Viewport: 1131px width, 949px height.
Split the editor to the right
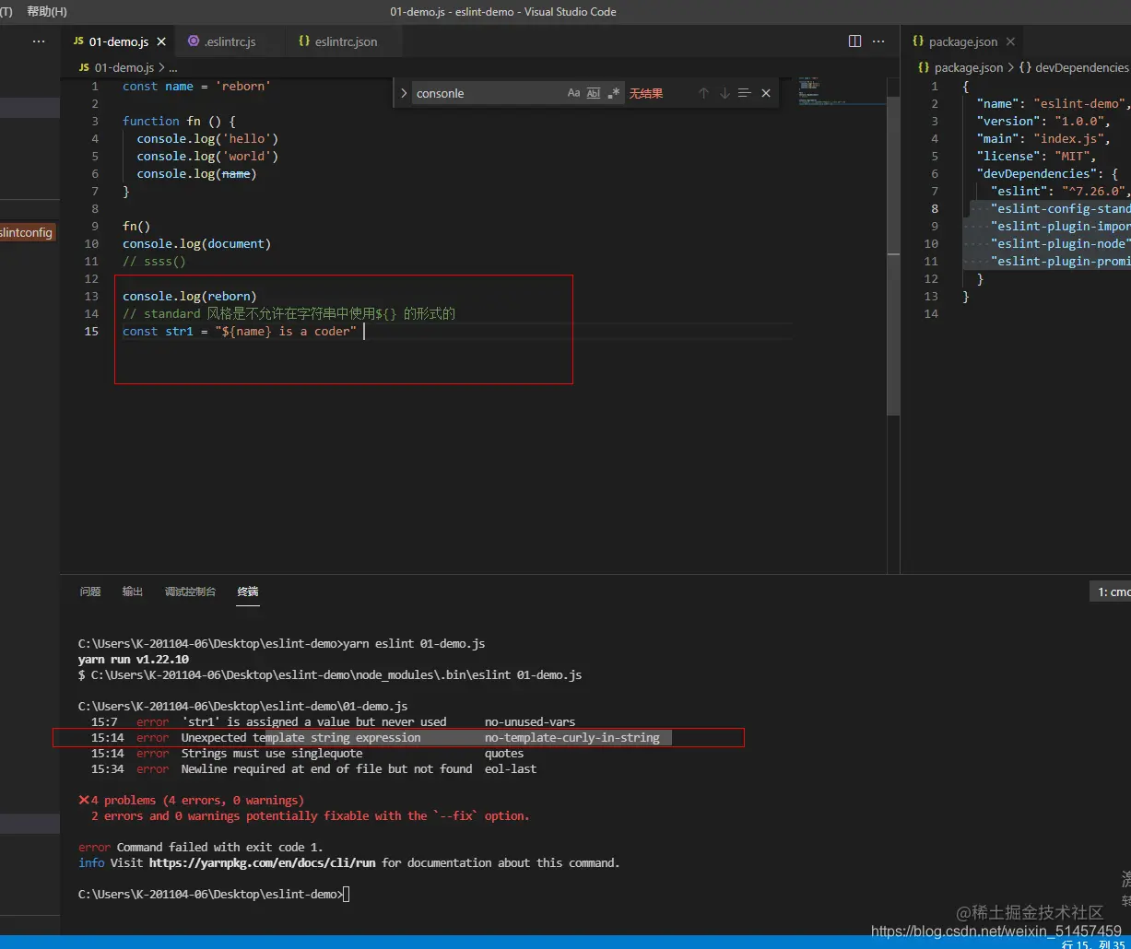[854, 41]
